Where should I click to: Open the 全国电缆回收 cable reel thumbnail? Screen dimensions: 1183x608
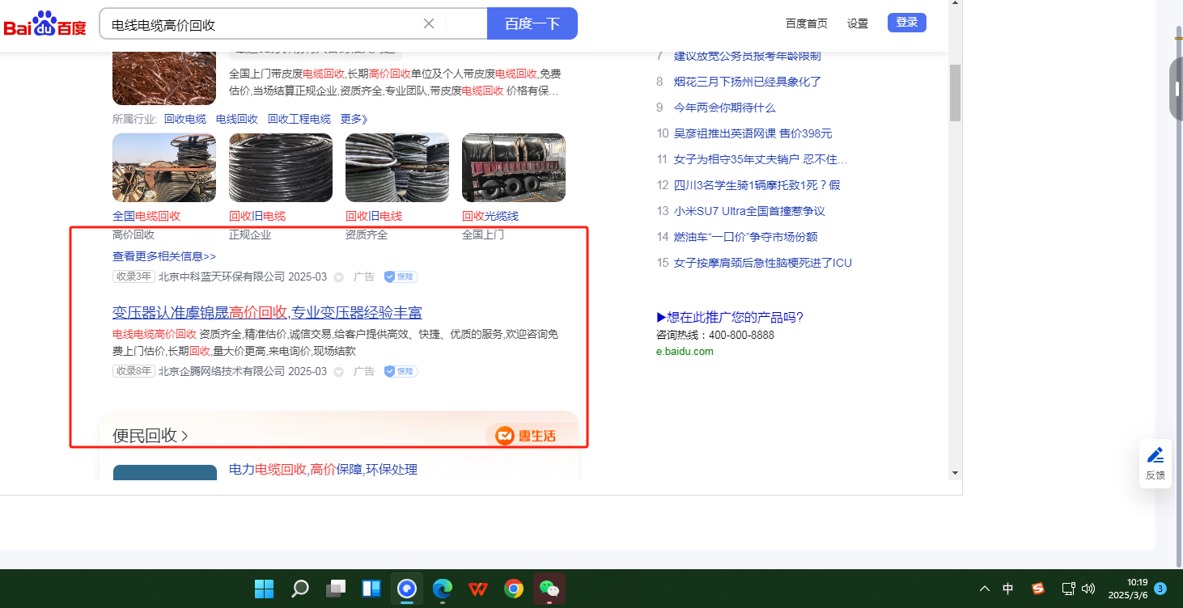164,167
